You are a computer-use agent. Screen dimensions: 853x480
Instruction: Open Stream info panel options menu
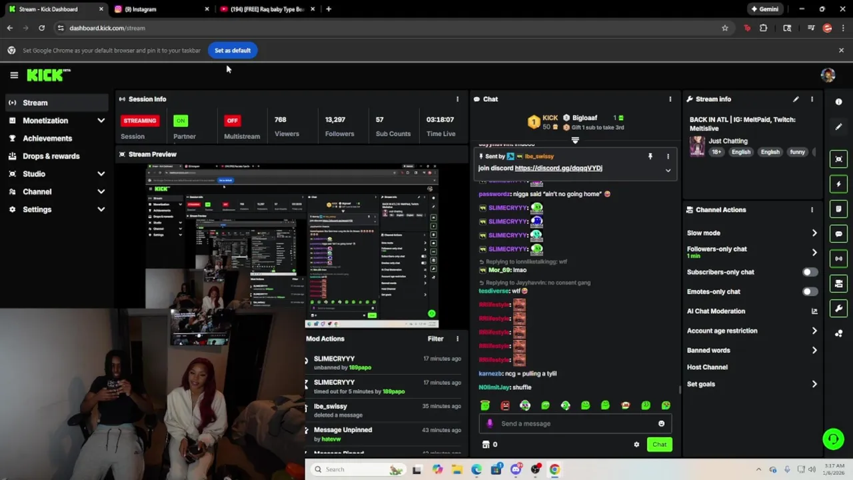coord(812,99)
